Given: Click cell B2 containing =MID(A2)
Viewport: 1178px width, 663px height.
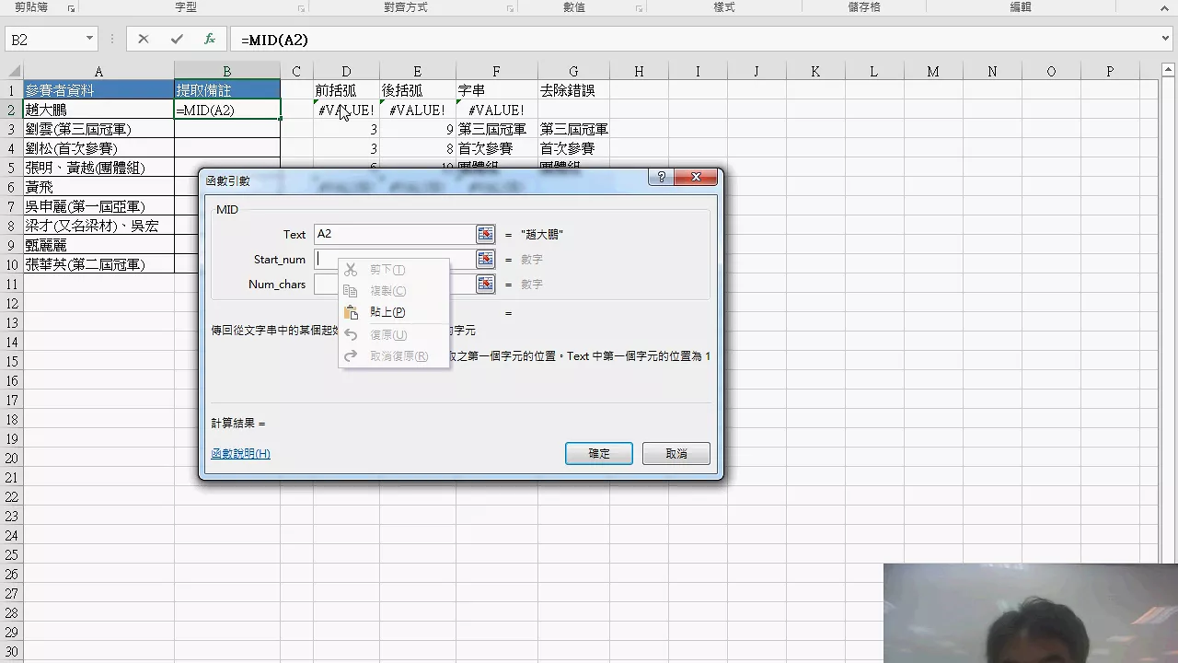Looking at the screenshot, I should pos(227,110).
